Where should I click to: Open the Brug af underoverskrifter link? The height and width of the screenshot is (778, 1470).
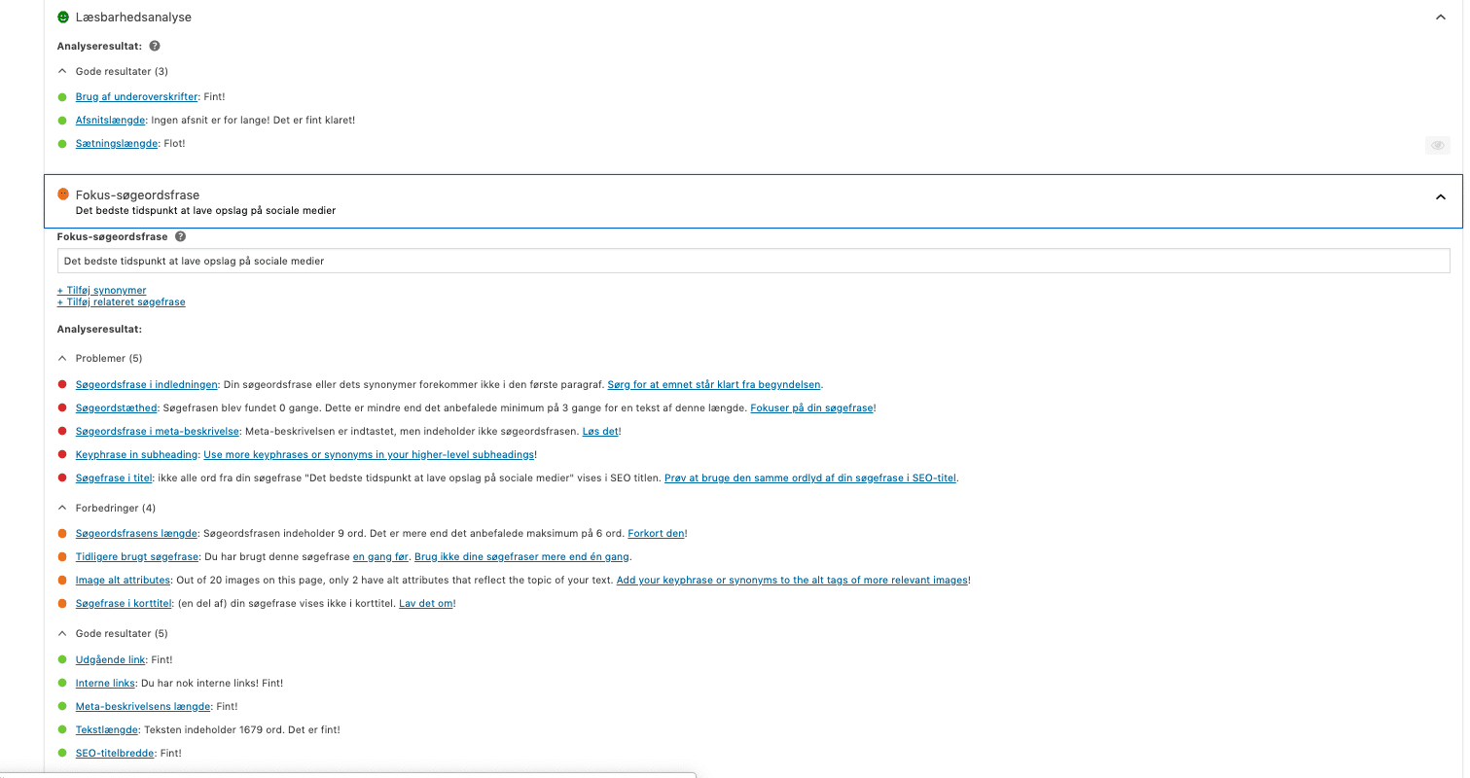(x=137, y=96)
